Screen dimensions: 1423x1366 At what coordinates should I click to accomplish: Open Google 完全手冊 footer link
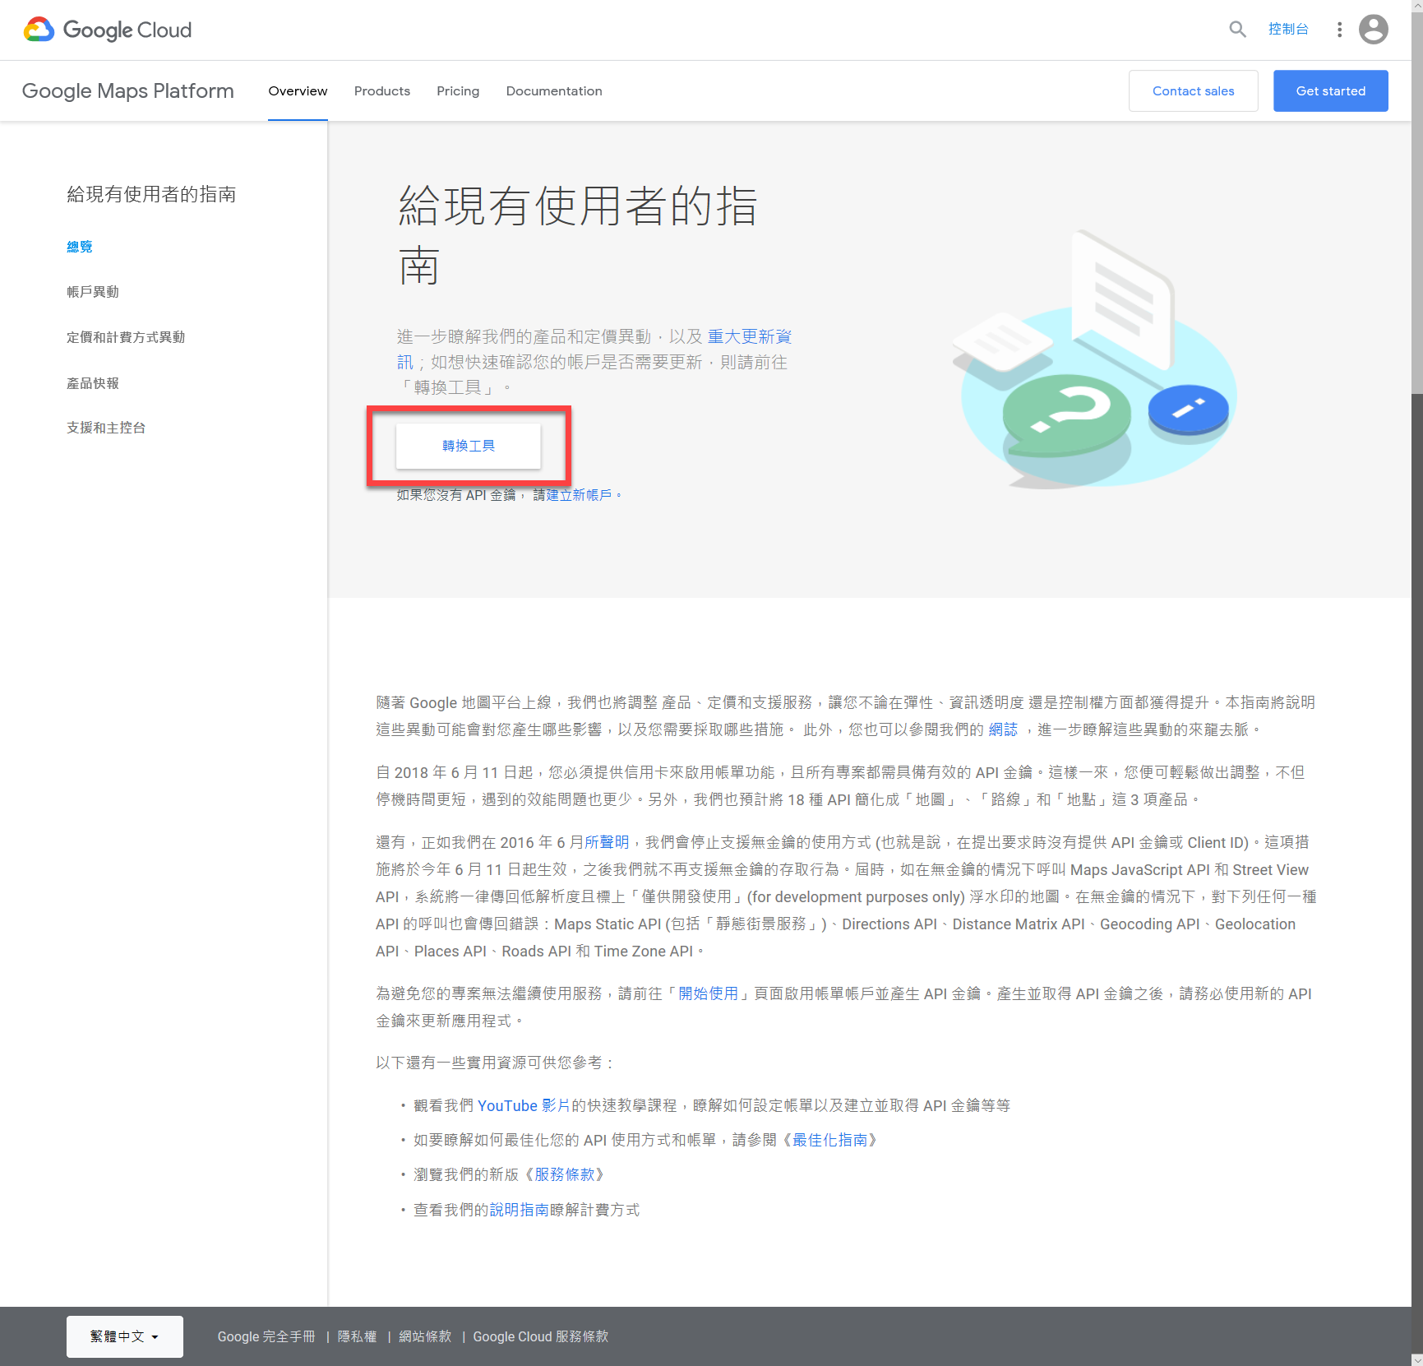pyautogui.click(x=266, y=1336)
